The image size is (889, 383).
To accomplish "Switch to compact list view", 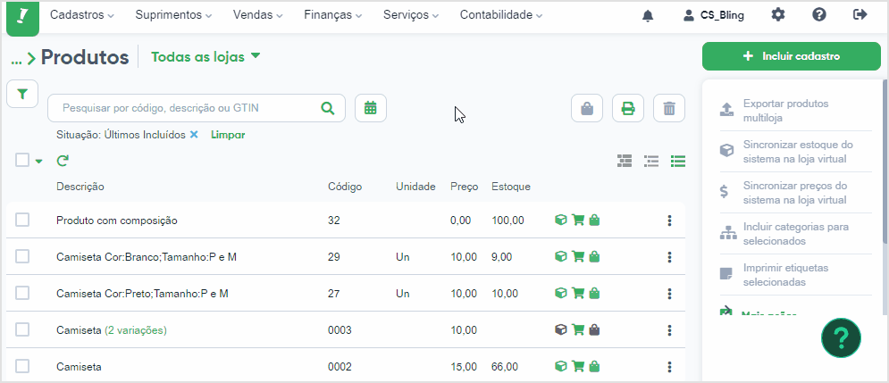I will tap(651, 162).
